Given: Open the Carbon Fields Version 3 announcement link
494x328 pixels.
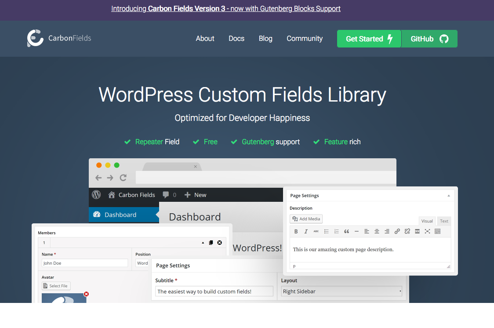Looking at the screenshot, I should (225, 8).
